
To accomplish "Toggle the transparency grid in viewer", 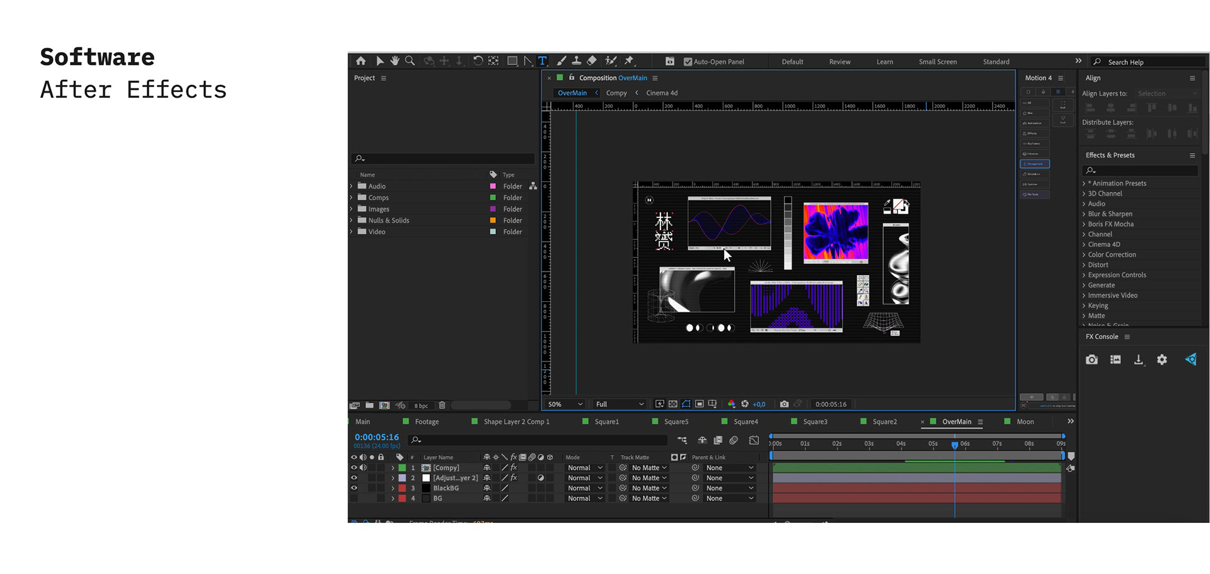I will [x=673, y=404].
